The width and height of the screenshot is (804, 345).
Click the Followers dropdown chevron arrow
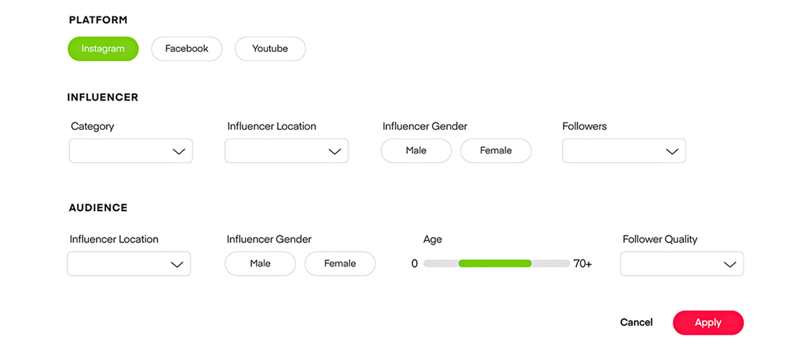click(x=672, y=151)
